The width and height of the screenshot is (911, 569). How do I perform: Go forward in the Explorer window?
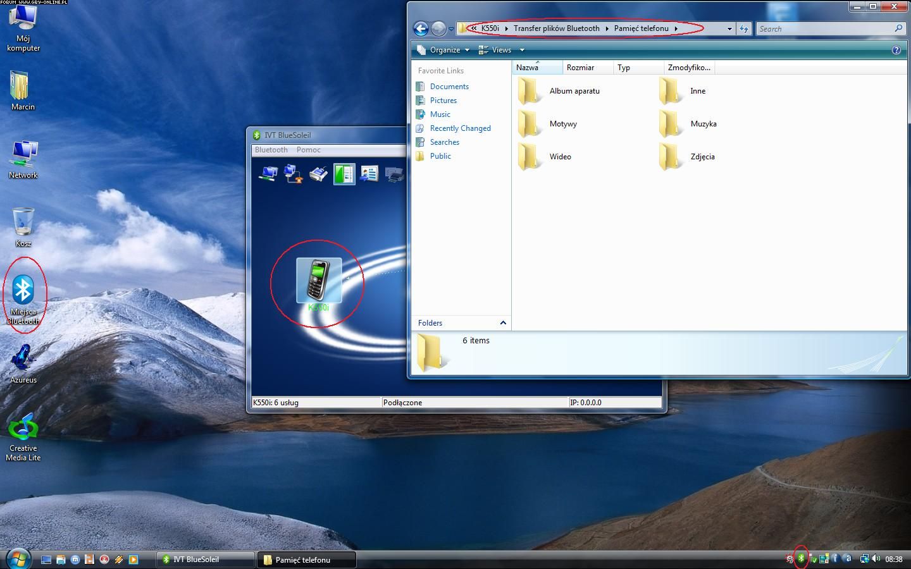click(x=438, y=28)
